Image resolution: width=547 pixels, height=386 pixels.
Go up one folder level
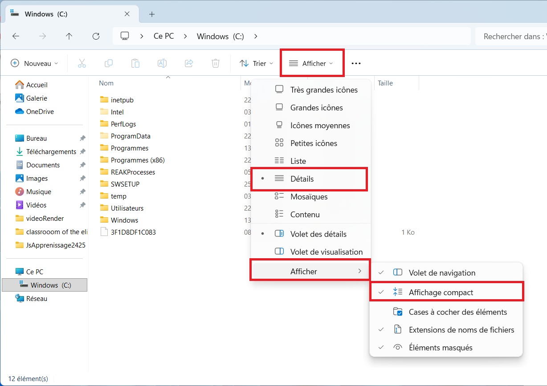click(x=69, y=37)
